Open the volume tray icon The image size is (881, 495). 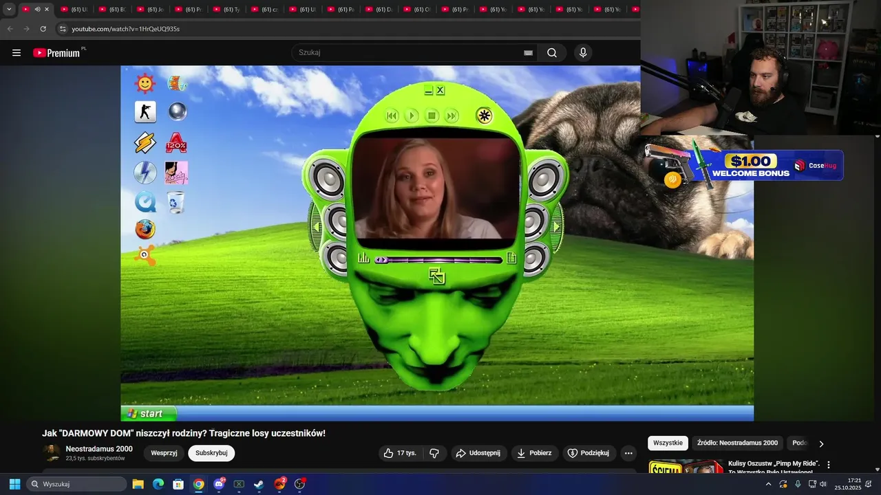click(823, 484)
